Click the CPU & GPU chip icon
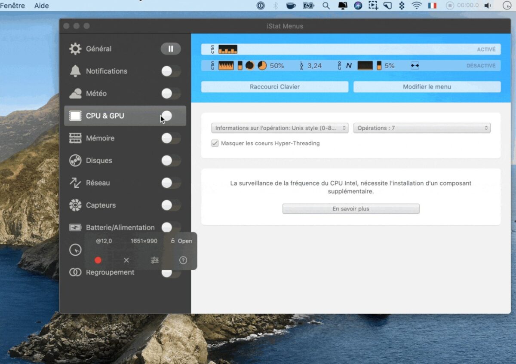The height and width of the screenshot is (364, 516). coord(75,116)
